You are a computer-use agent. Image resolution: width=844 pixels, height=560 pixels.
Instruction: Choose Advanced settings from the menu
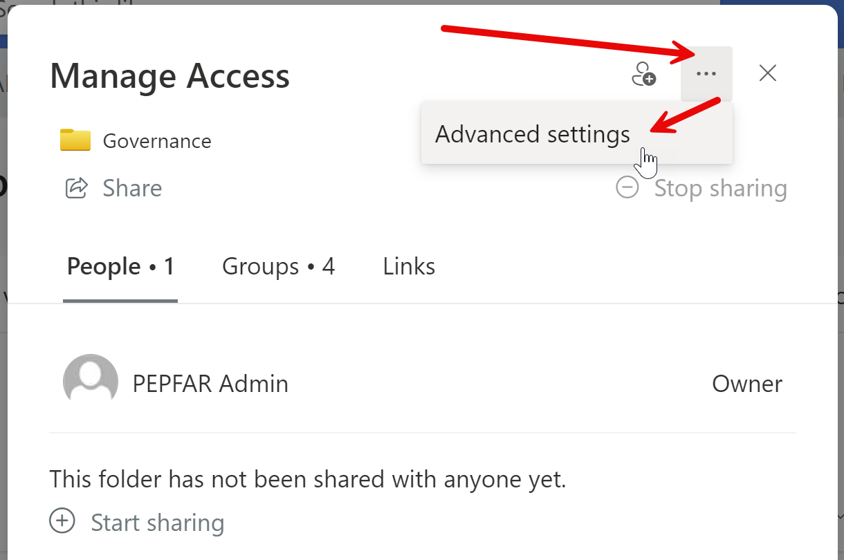coord(533,134)
